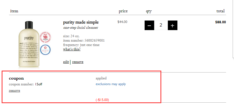
Task: Remove the 15off coupon
Action: [x=14, y=91]
